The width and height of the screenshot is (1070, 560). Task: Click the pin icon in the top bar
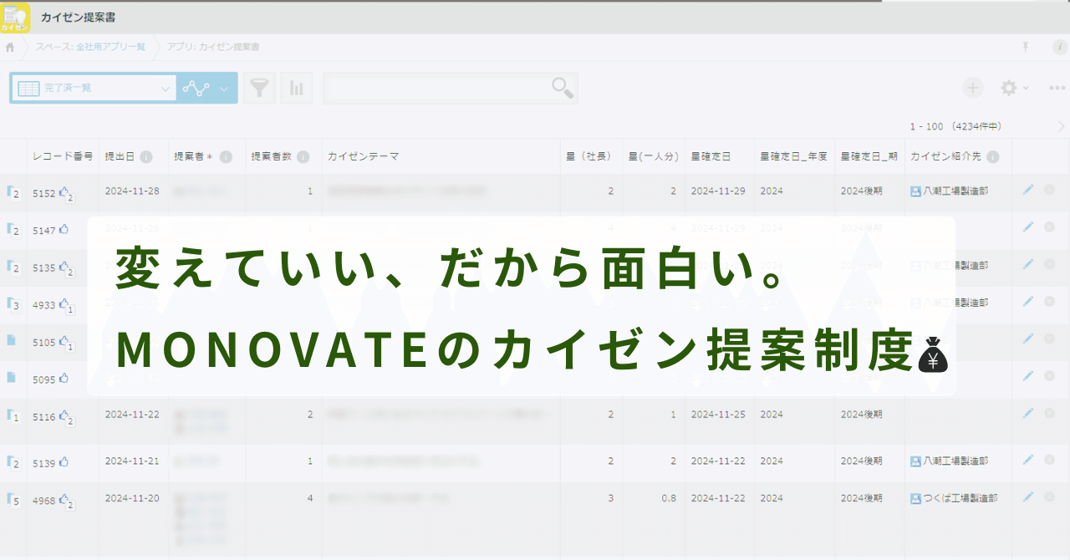pyautogui.click(x=1026, y=48)
